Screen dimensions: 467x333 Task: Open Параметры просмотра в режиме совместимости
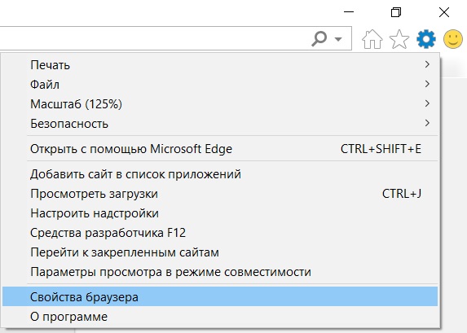[220, 272]
